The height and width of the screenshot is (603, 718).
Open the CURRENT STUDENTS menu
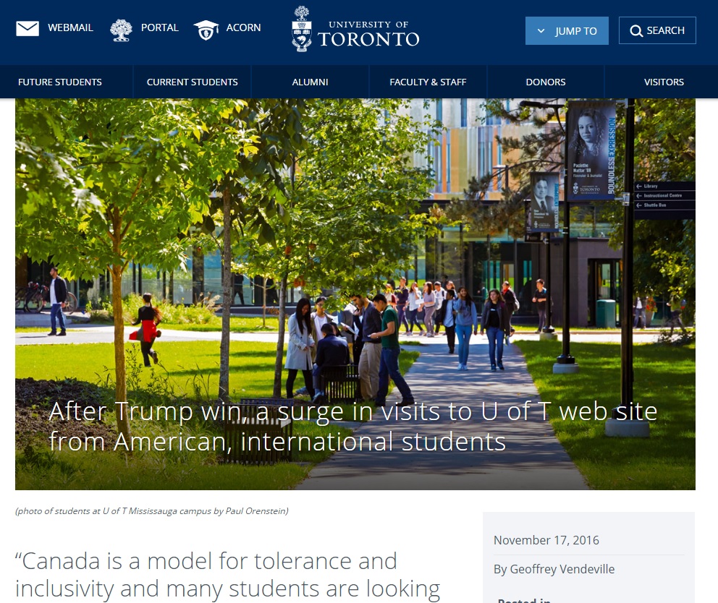pos(193,82)
